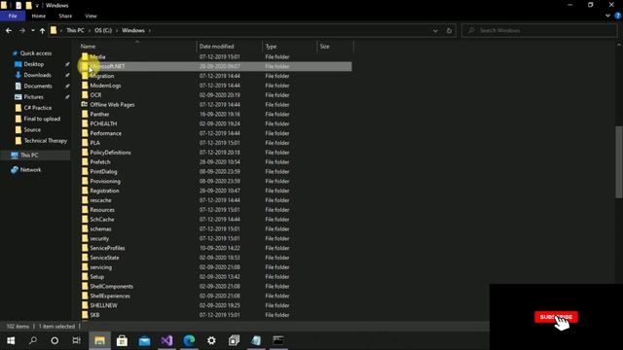This screenshot has height=350, width=623.
Task: Open Explorer help question mark icon
Action: coord(618,16)
